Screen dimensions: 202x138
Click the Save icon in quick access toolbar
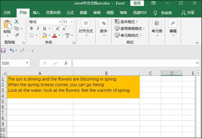pos(3,51)
